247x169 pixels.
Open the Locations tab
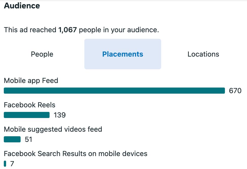[x=203, y=54]
